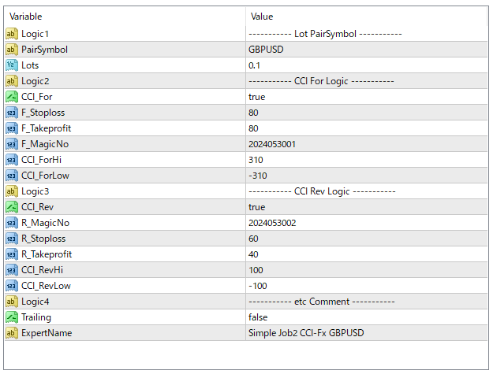Click the boolean icon next to CCI_For
The image size is (493, 374).
11,97
